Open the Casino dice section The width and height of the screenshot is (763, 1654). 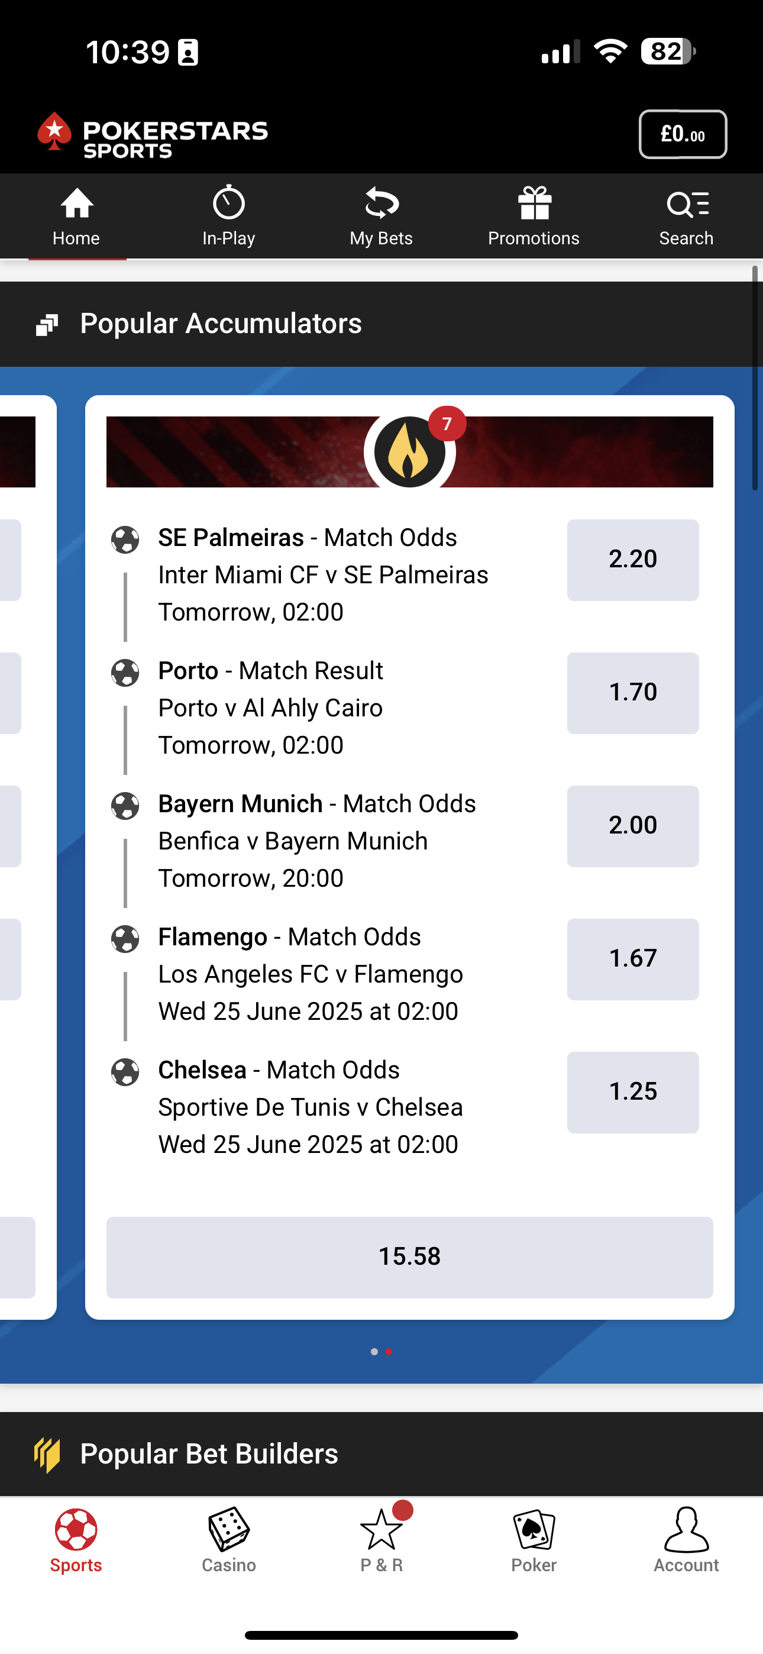229,1540
